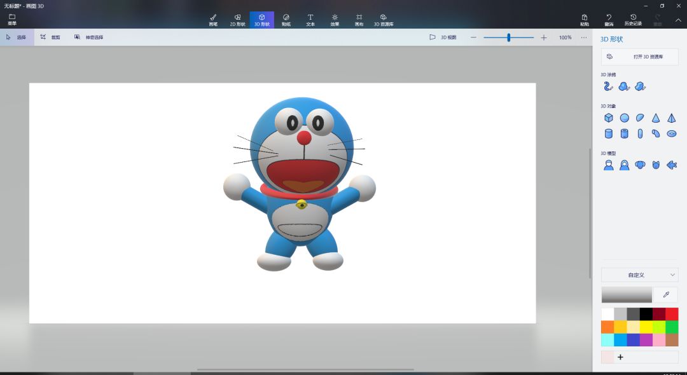Select the 3D 形状 tab
The height and width of the screenshot is (375, 687).
point(262,20)
